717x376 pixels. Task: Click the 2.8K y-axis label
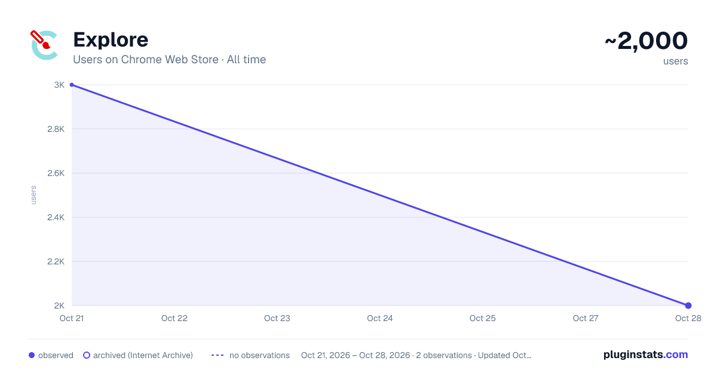pos(56,129)
